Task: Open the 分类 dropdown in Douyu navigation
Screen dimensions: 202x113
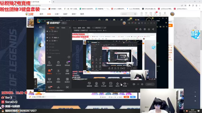Action: pos(57,14)
